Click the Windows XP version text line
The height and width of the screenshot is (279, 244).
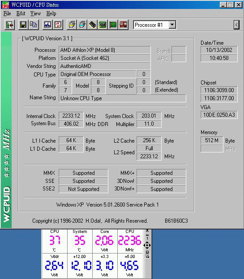tap(107, 205)
